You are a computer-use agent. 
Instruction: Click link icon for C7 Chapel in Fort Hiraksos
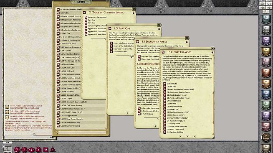[164, 109]
